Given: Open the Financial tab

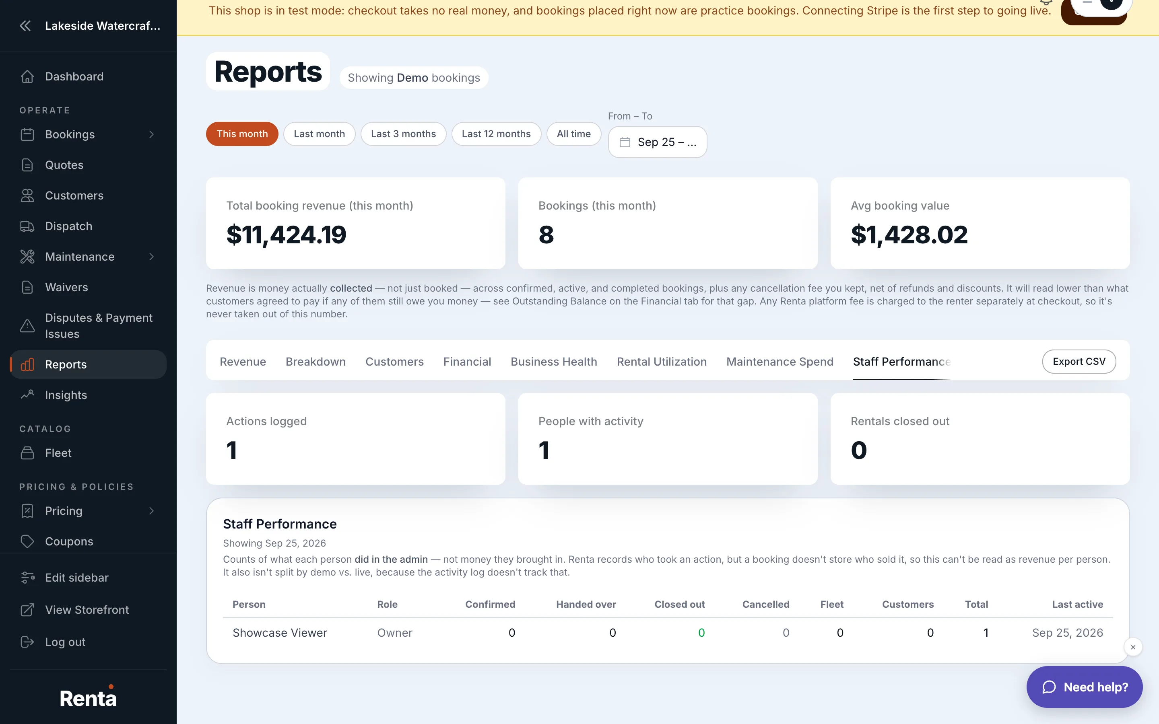Looking at the screenshot, I should [467, 362].
